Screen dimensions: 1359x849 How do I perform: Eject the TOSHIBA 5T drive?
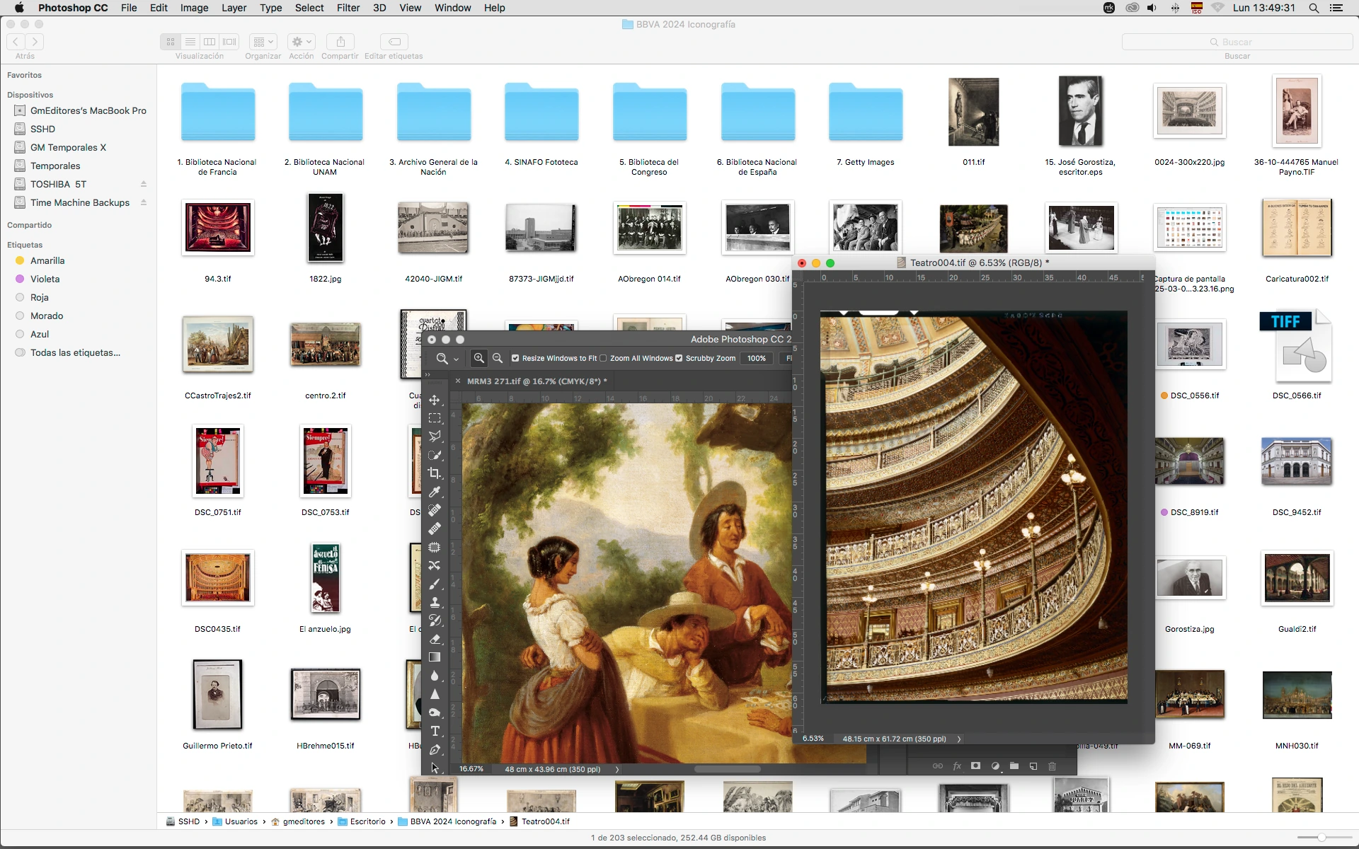pos(144,184)
